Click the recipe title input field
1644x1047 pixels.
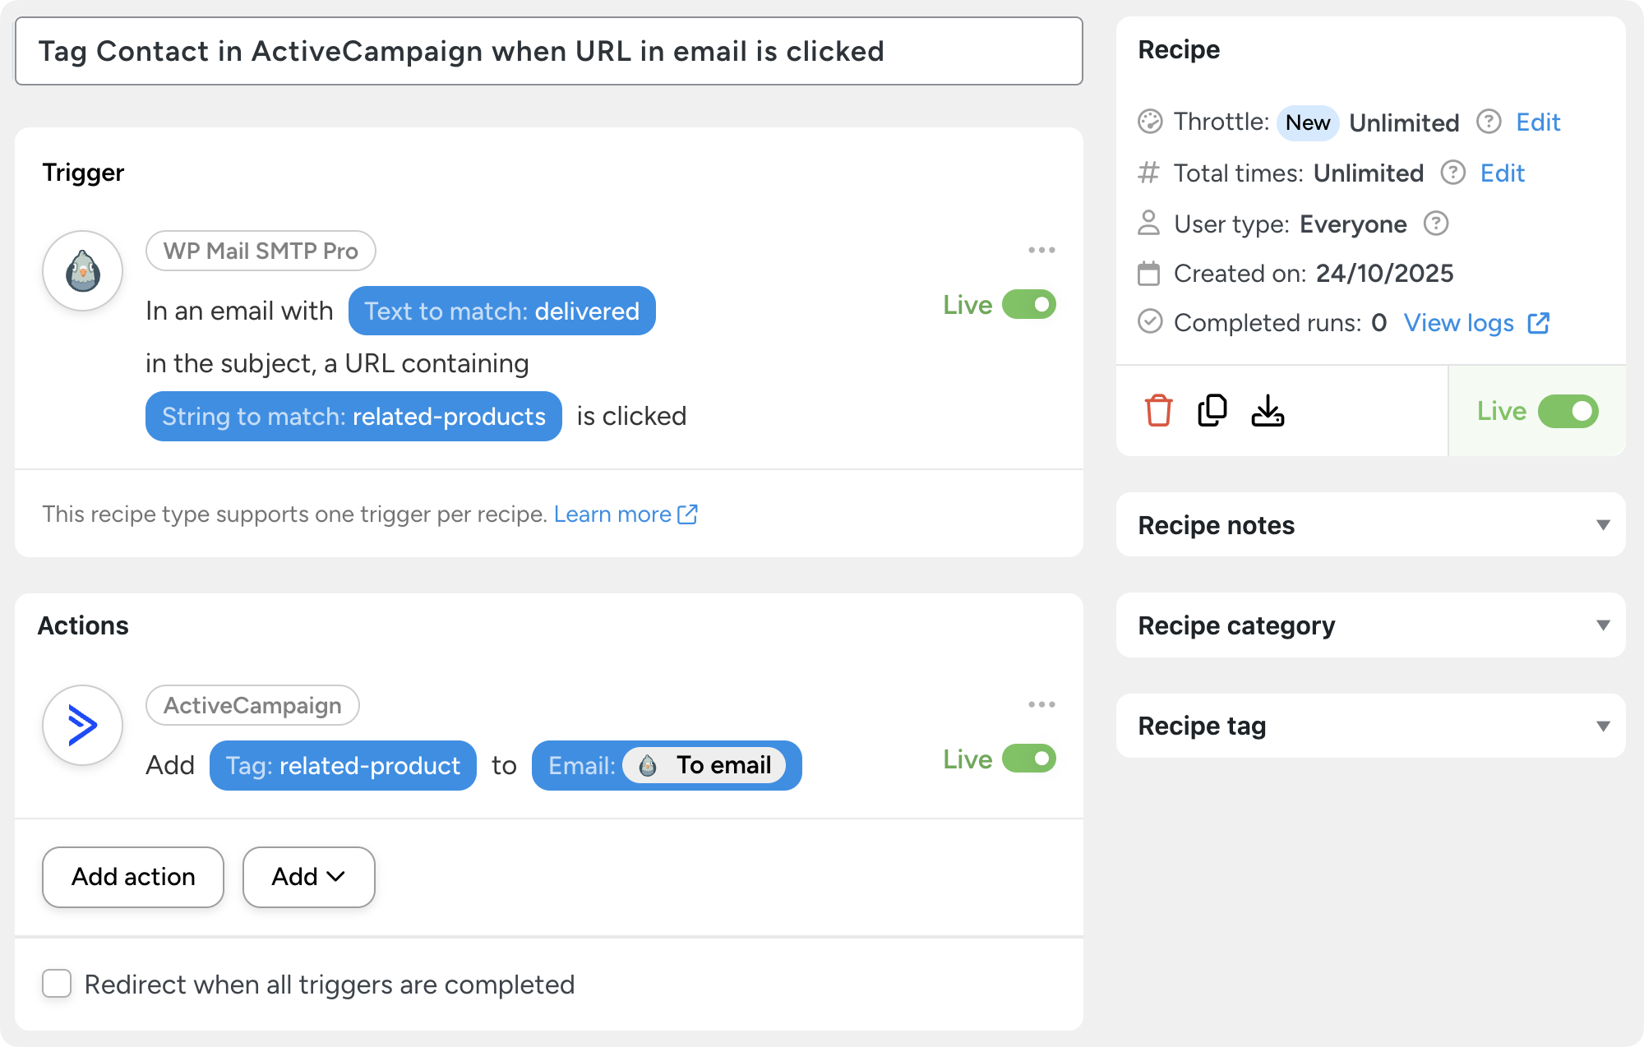pos(548,51)
